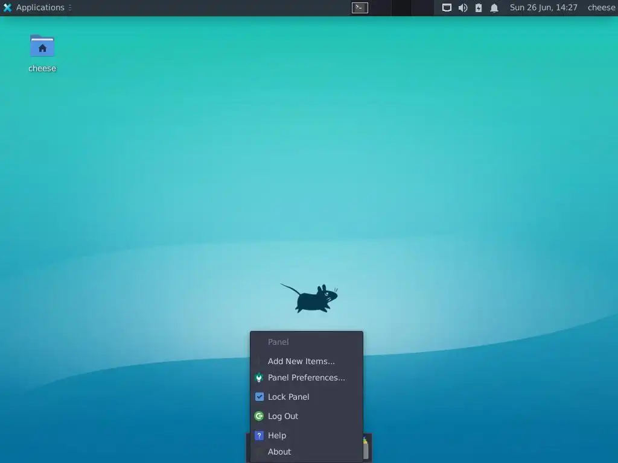The image size is (618, 463).
Task: Select Add New Items... in panel menu
Action: (307, 361)
